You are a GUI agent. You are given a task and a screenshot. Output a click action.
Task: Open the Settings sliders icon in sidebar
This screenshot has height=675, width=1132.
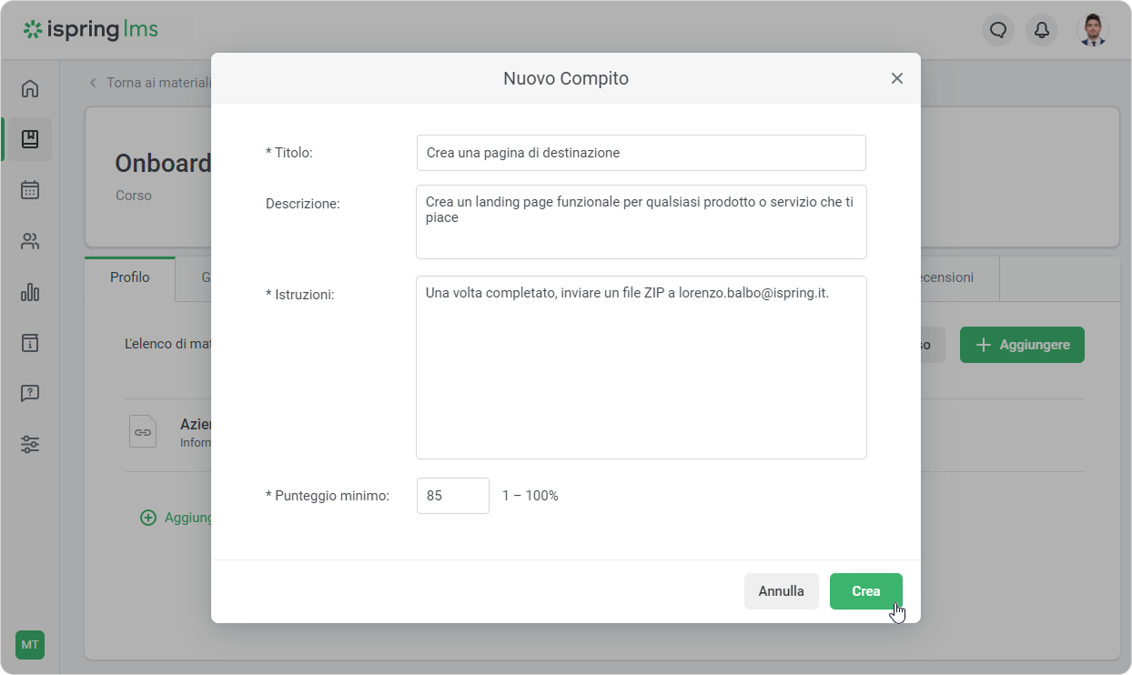[x=30, y=445]
